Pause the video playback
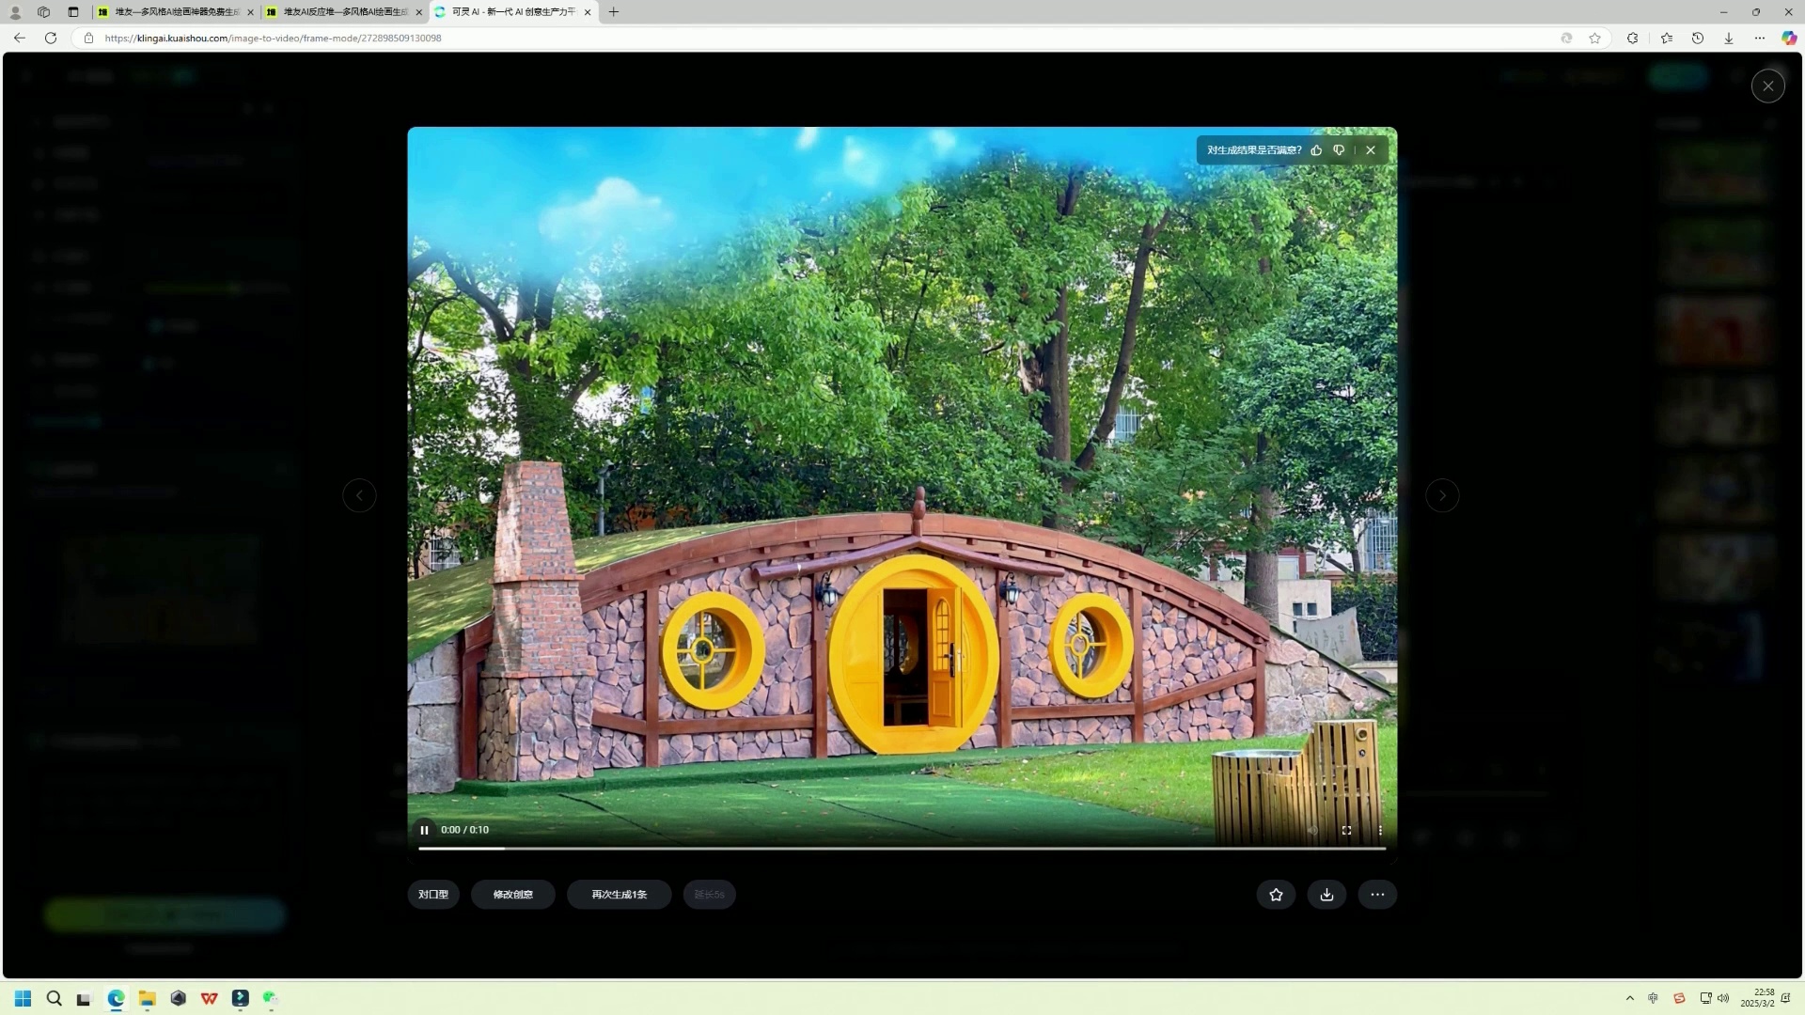1805x1015 pixels. (424, 830)
